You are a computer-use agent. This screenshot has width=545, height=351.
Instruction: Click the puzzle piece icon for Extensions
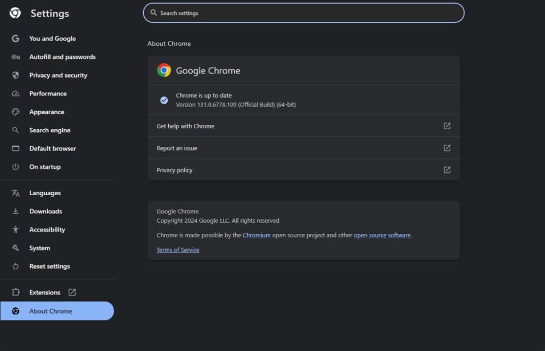pos(15,292)
